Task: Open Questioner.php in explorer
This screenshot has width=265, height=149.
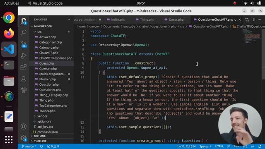Action: [x=50, y=90]
